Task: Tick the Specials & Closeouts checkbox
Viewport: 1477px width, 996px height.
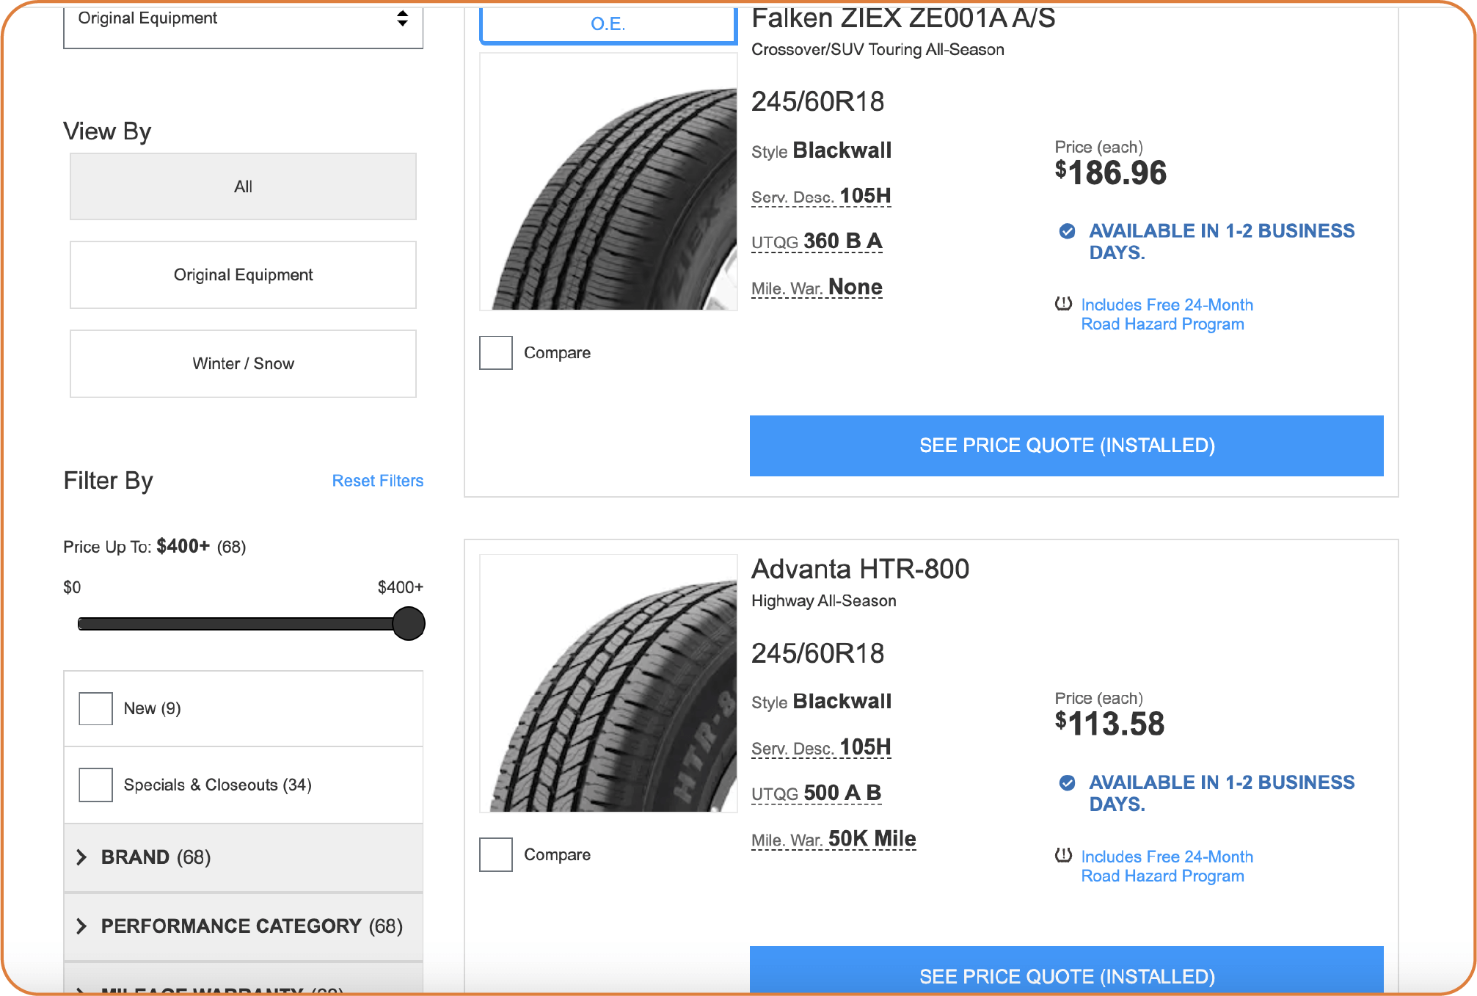Action: click(96, 785)
